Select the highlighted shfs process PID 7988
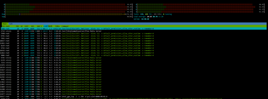Viewport: 268px width, 99px height. point(134,29)
